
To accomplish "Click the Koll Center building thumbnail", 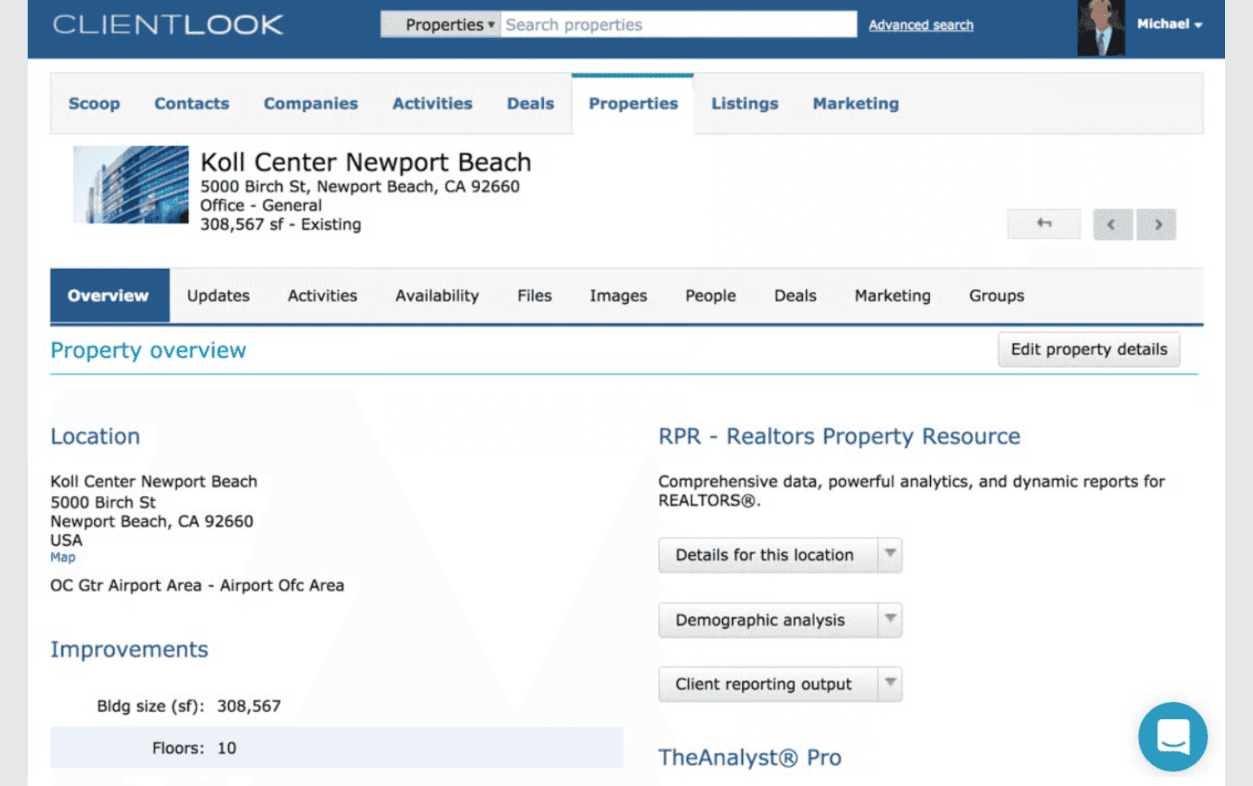I will (x=131, y=185).
